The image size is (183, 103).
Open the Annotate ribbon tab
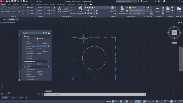click(x=16, y=5)
